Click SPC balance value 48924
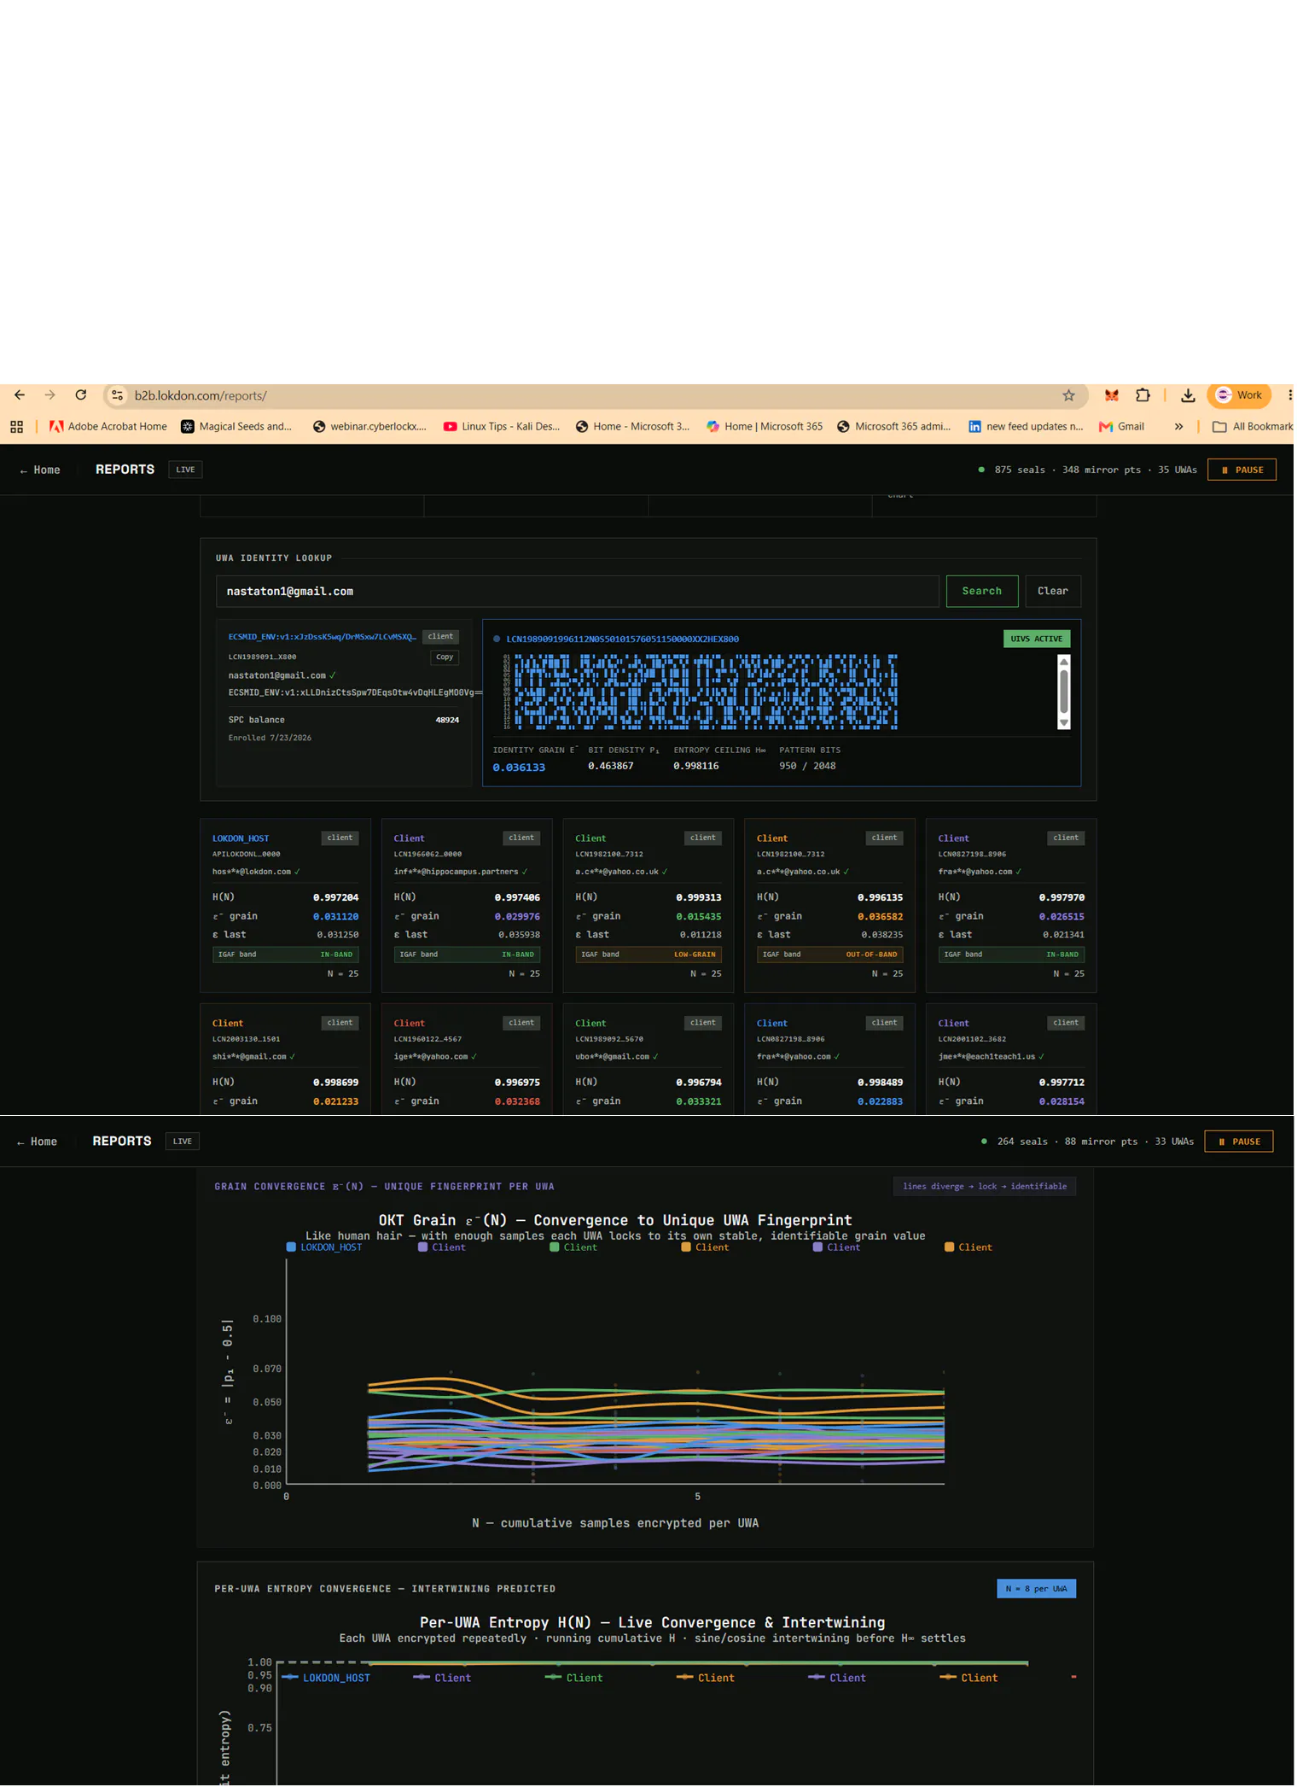 click(x=448, y=721)
